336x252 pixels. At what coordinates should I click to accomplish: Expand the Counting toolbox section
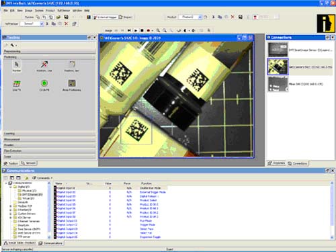click(x=50, y=134)
